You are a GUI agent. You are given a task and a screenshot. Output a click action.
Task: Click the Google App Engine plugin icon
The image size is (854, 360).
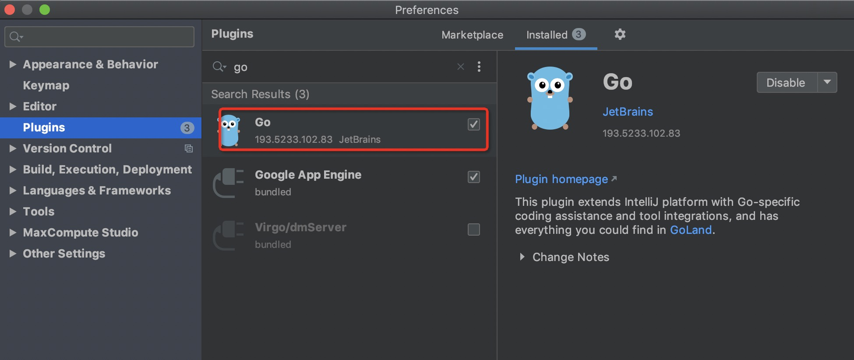(x=228, y=183)
